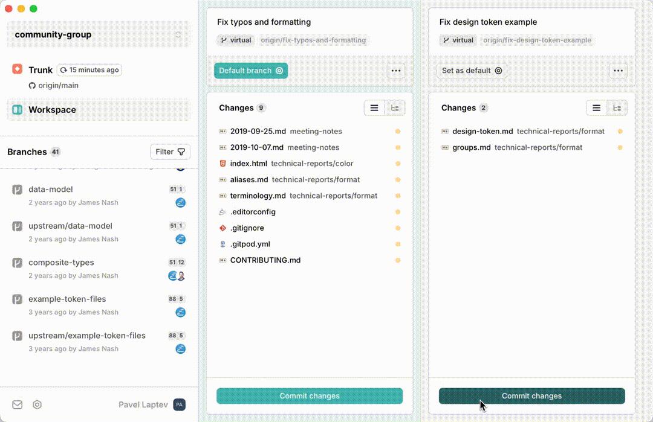Image resolution: width=653 pixels, height=422 pixels.
Task: Open more options for design token branch
Action: [x=618, y=71]
